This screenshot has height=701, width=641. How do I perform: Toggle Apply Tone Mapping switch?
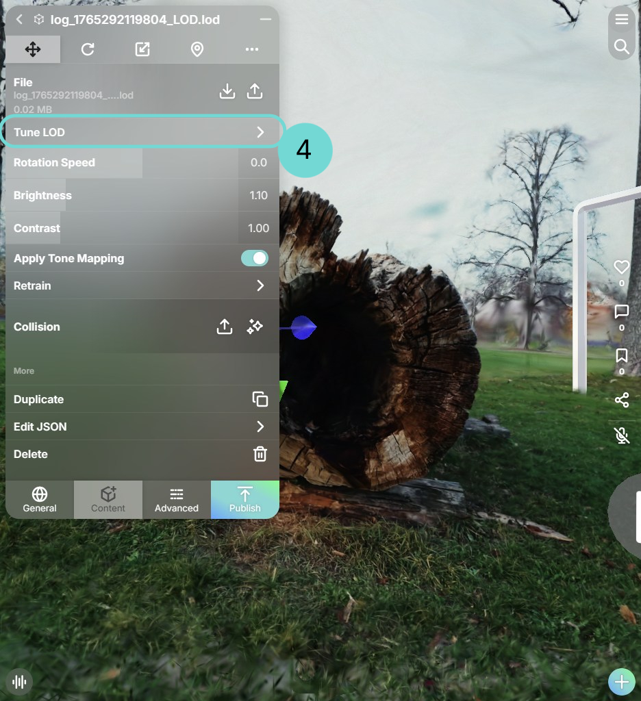(254, 258)
